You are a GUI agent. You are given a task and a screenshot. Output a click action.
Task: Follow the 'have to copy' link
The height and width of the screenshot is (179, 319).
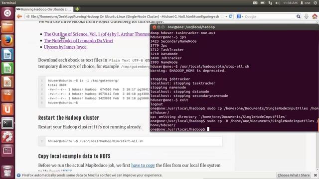[143, 166]
